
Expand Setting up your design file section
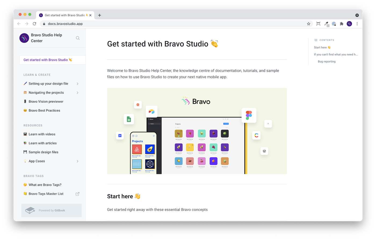pyautogui.click(x=77, y=84)
